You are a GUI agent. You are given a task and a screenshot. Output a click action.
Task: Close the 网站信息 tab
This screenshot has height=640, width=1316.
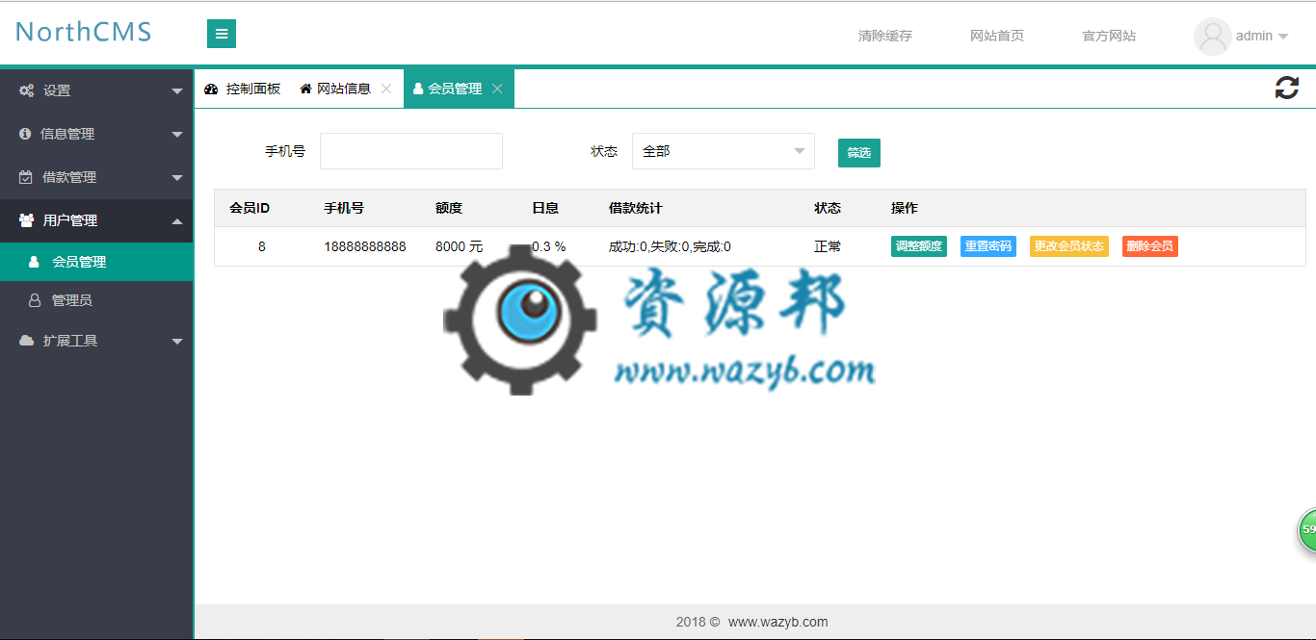(x=386, y=89)
